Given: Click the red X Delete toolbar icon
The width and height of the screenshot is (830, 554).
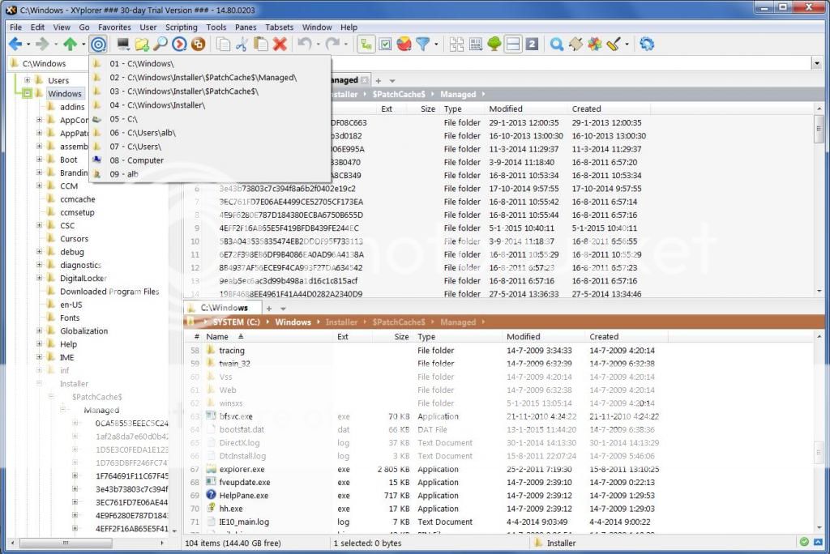Looking at the screenshot, I should pos(280,44).
